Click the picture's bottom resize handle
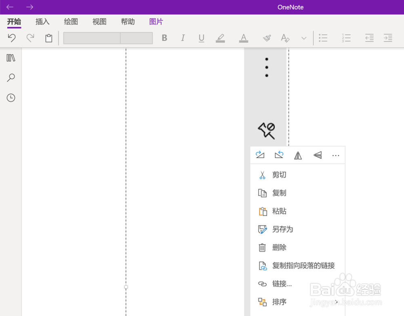 point(126,287)
